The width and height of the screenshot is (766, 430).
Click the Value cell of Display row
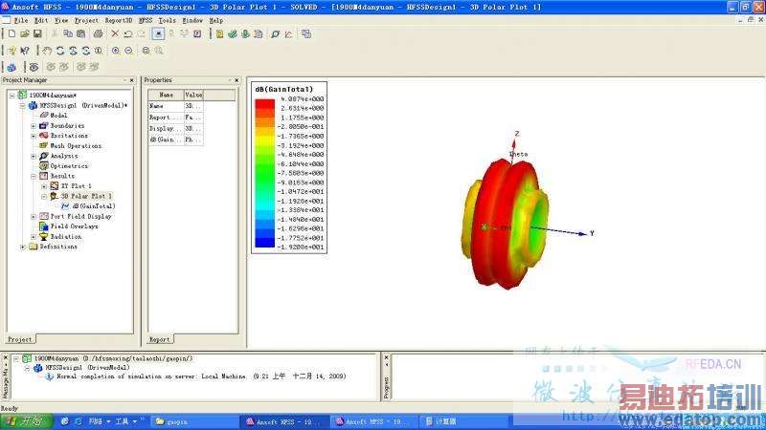[x=193, y=128]
